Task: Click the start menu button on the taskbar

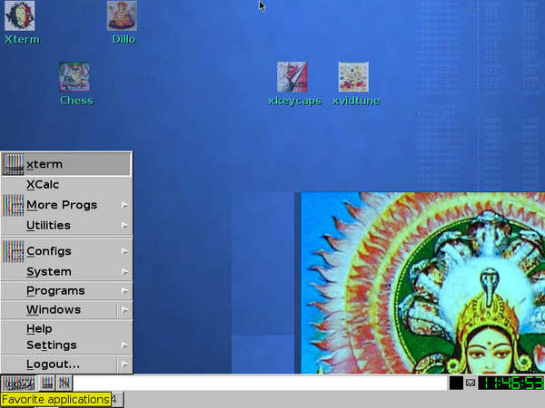Action: click(18, 384)
